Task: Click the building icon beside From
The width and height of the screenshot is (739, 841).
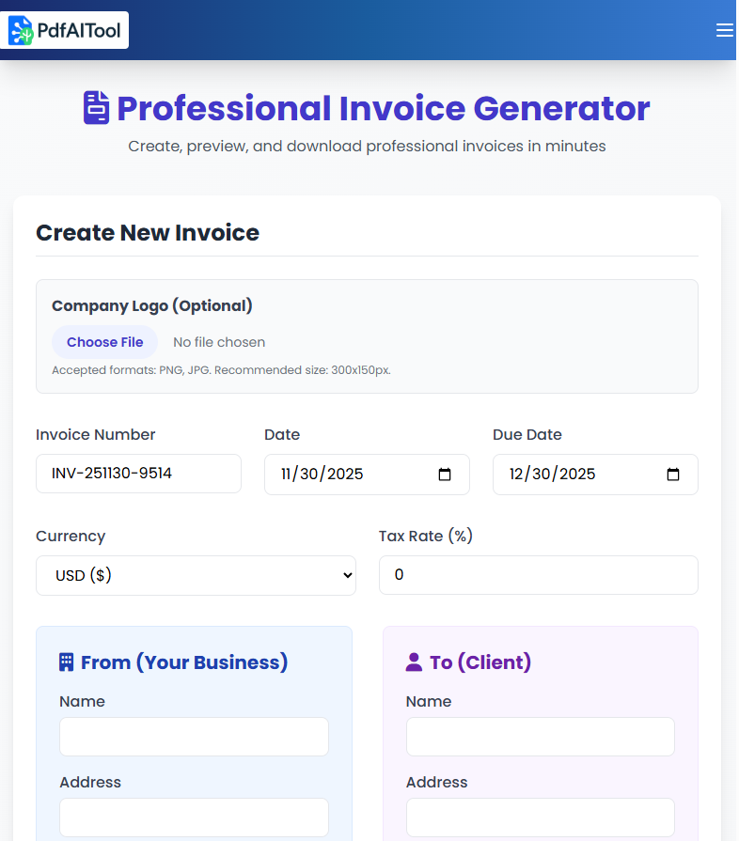Action: [66, 662]
